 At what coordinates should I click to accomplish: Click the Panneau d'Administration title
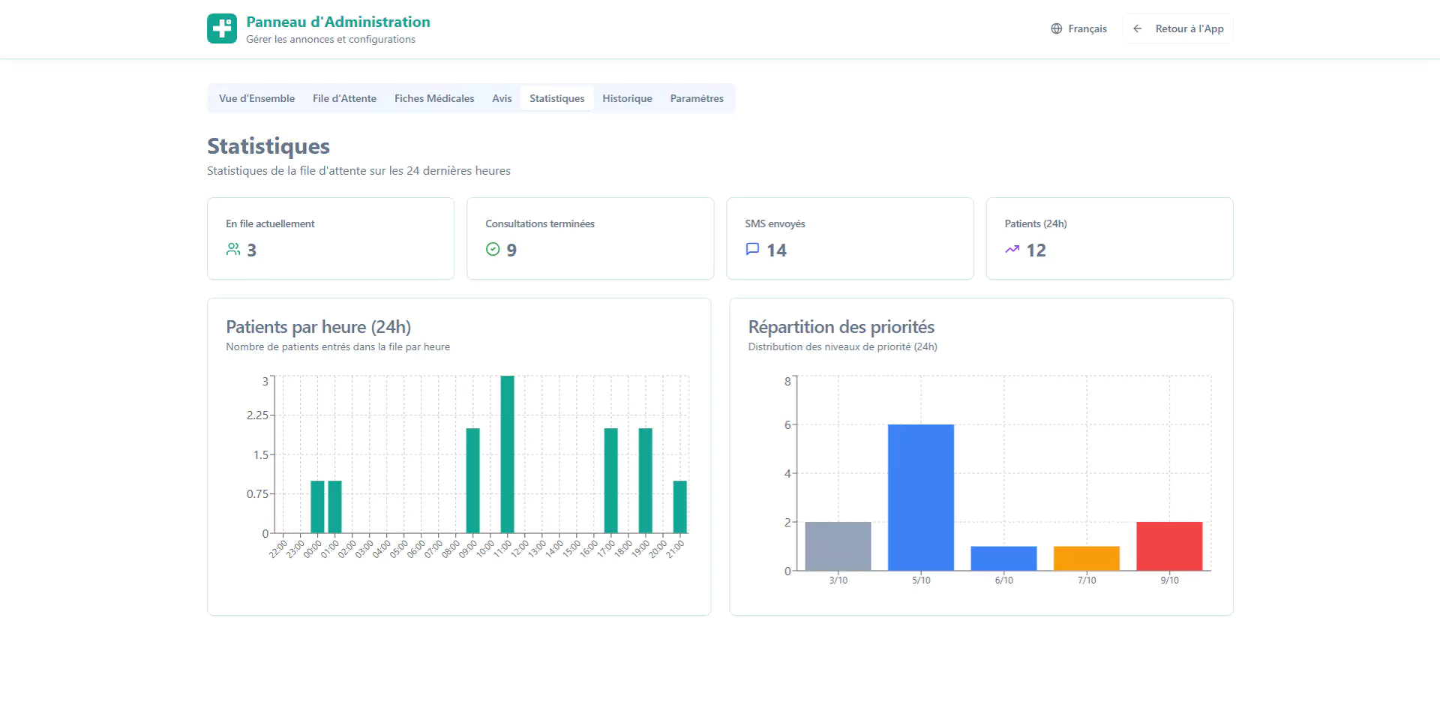point(337,22)
